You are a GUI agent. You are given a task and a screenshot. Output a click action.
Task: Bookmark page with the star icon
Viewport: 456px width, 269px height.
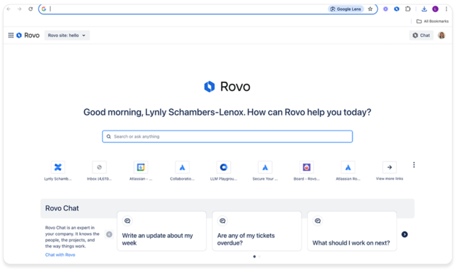coord(370,9)
